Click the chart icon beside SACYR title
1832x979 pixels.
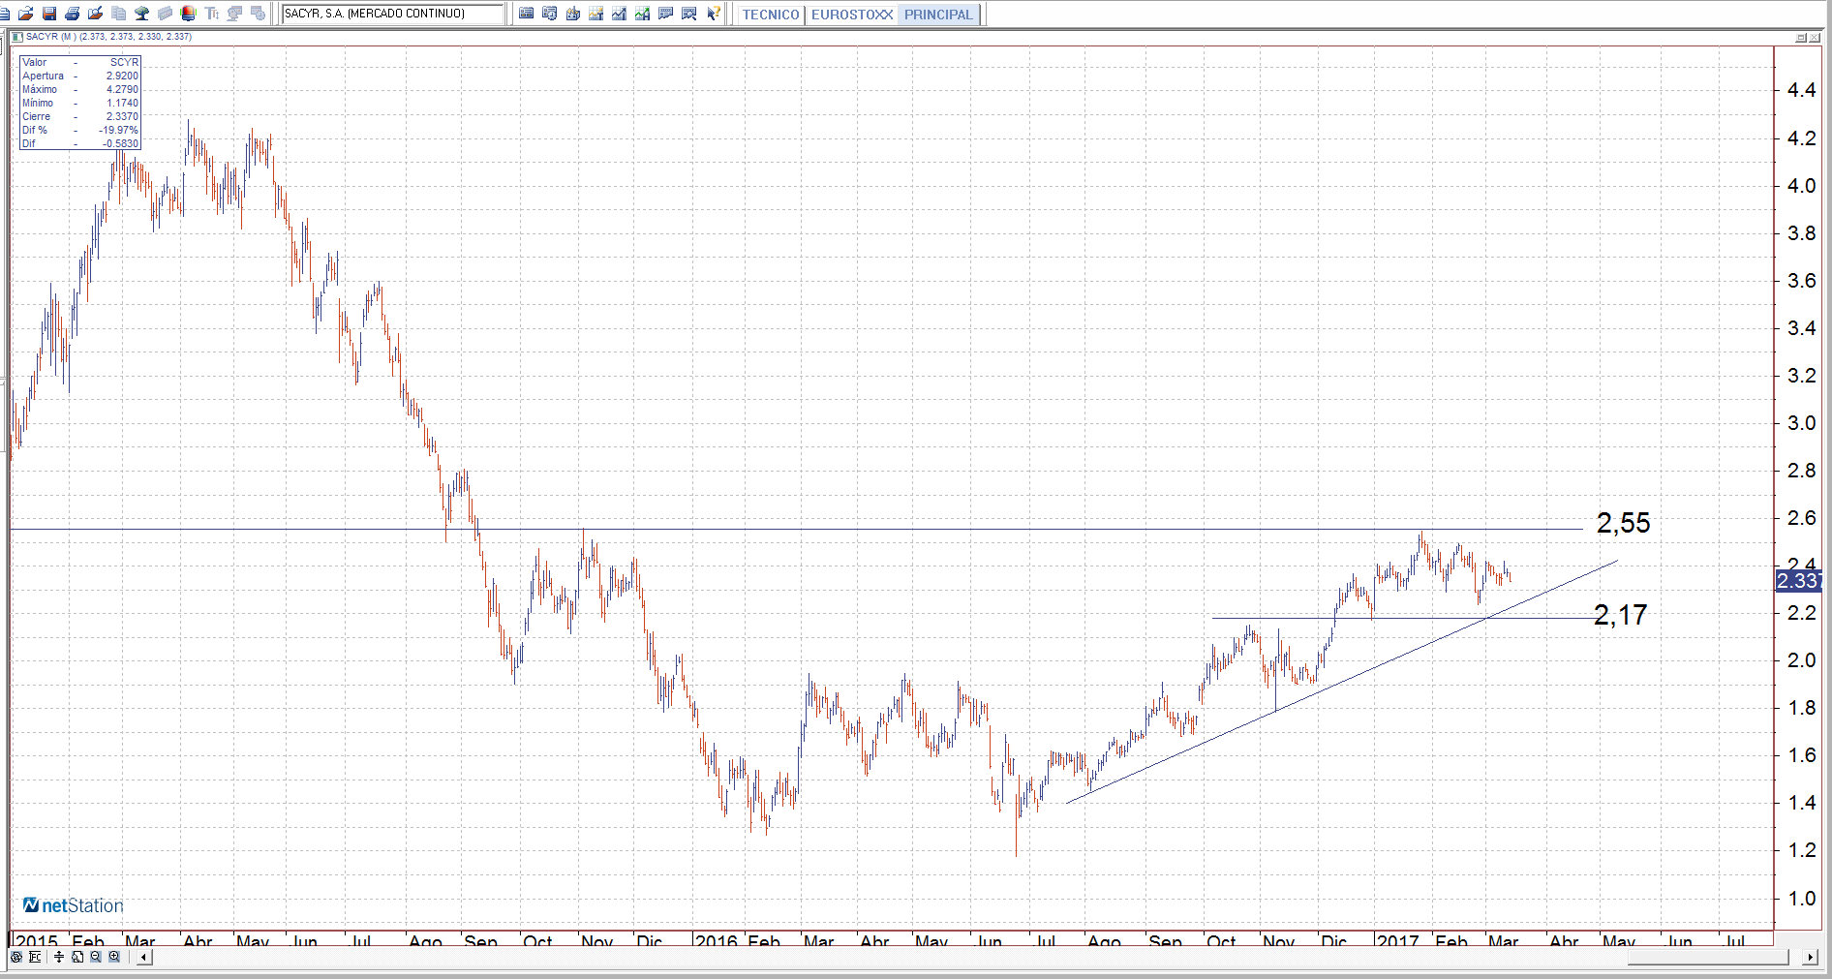coord(16,37)
